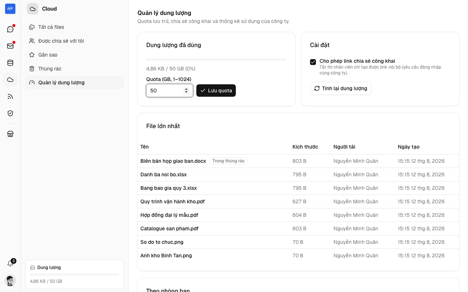Select the cloud icon in the left rail
Image resolution: width=468 pixels, height=292 pixels.
(10, 80)
